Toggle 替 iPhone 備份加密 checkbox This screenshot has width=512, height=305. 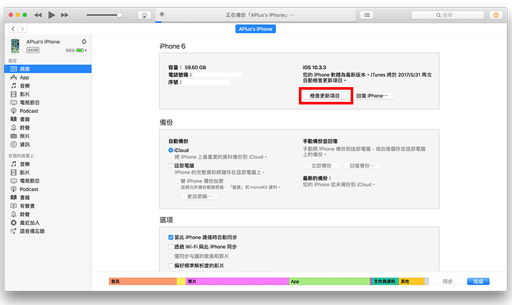[177, 181]
